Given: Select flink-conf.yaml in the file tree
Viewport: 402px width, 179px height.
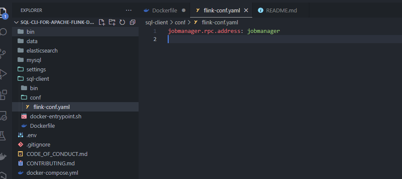Looking at the screenshot, I should (75, 107).
